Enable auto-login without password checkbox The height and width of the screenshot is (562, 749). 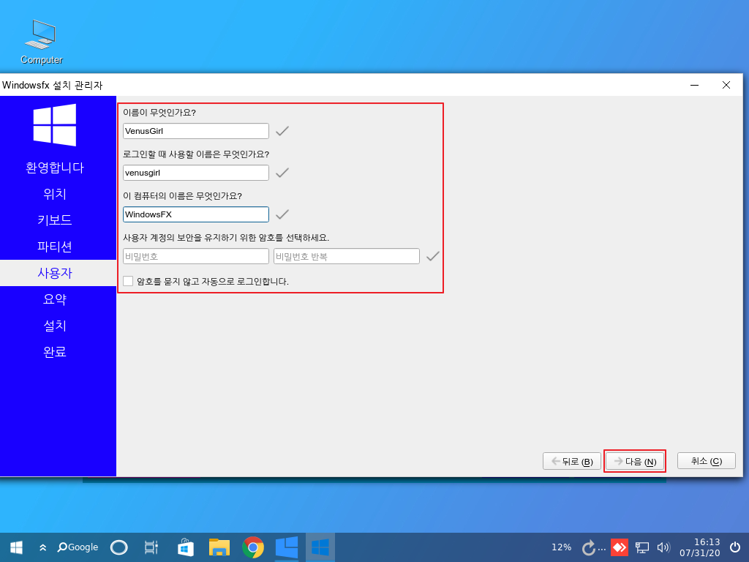[128, 281]
